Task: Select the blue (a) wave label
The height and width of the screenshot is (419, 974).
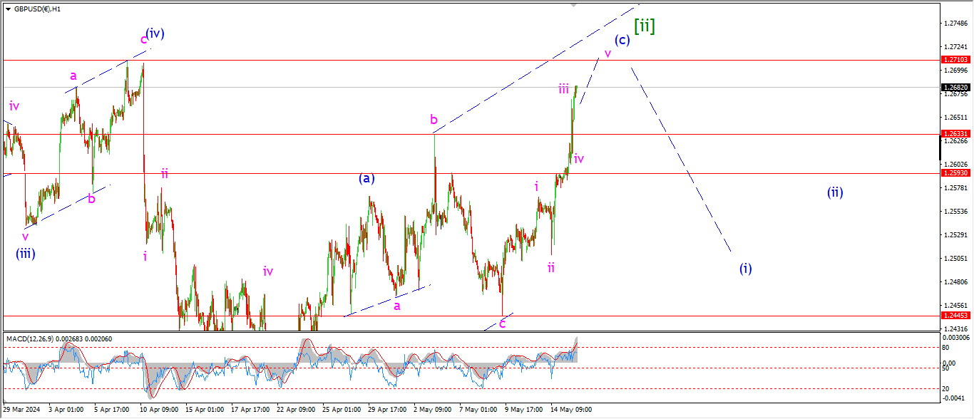Action: click(366, 179)
